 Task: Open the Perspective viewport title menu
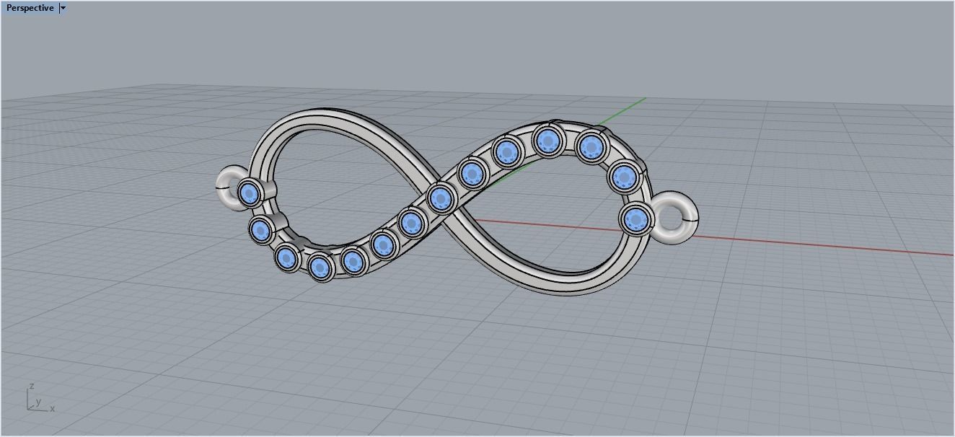pyautogui.click(x=30, y=8)
